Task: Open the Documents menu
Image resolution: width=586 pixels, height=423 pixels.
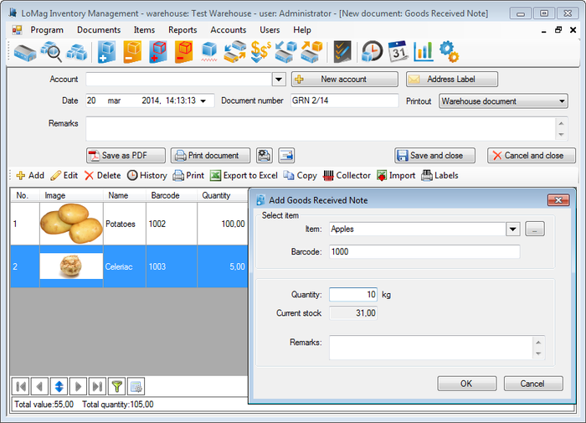Action: (x=99, y=30)
